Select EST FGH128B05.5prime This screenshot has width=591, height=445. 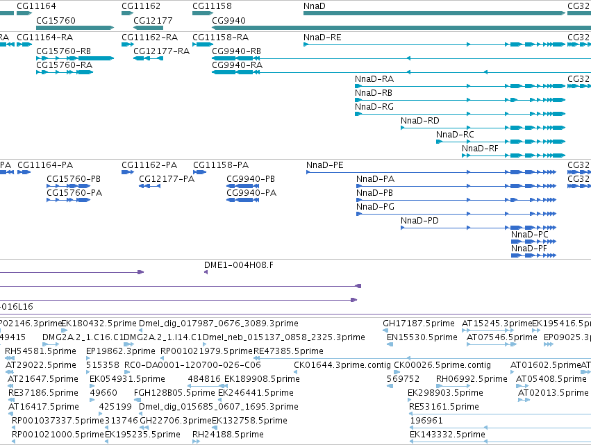click(x=174, y=394)
